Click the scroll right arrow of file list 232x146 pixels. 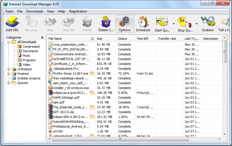click(x=220, y=139)
